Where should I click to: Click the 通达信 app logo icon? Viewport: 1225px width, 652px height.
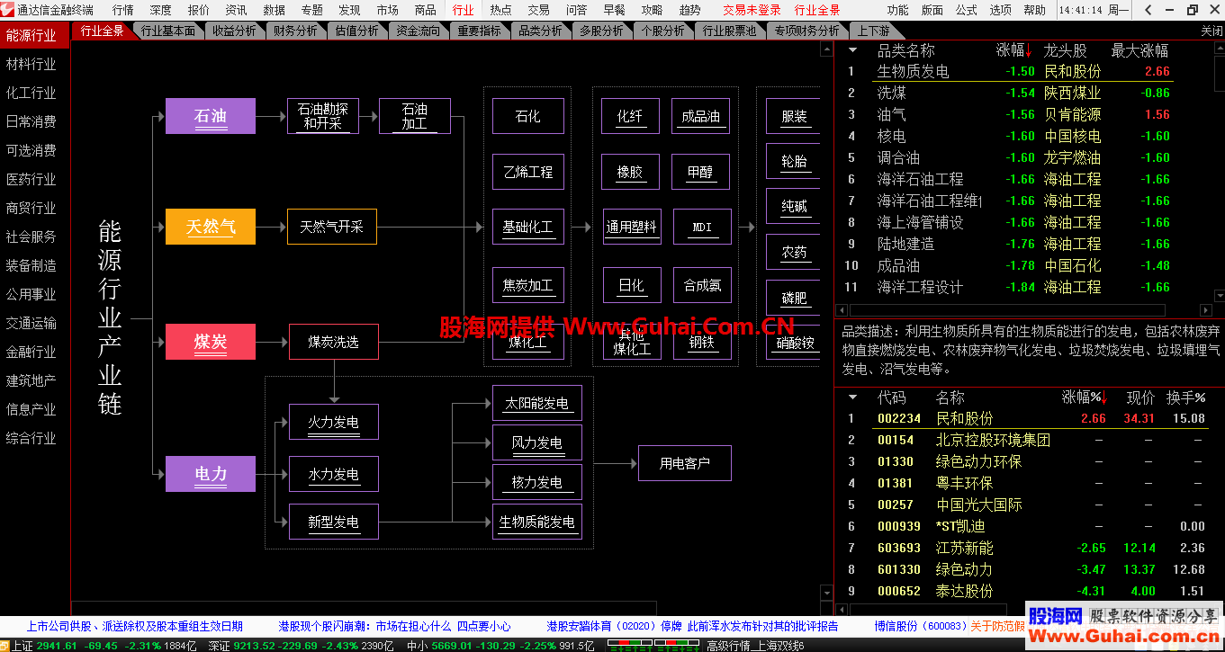click(8, 10)
